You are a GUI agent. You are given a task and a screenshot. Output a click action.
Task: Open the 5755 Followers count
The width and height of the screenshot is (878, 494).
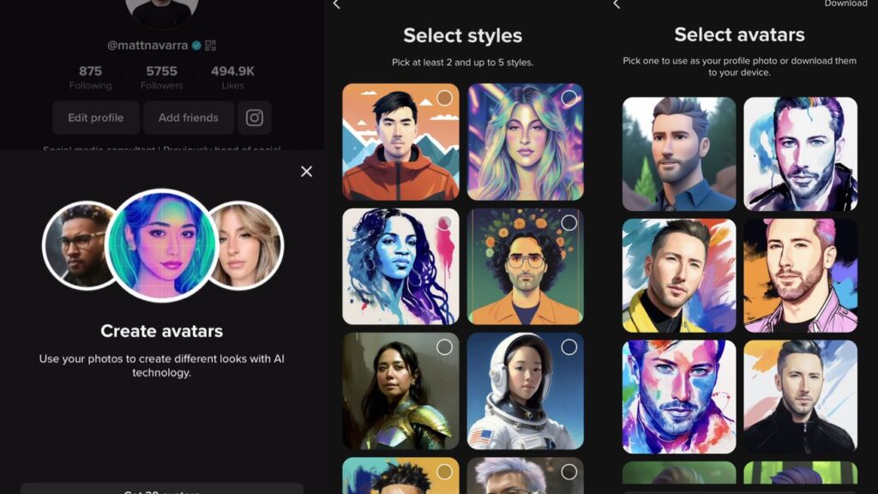coord(161,77)
